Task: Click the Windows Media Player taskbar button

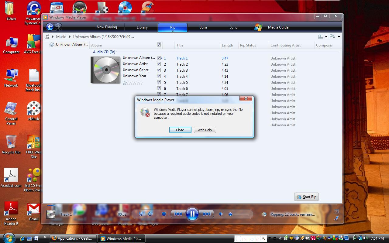Action: click(121, 238)
